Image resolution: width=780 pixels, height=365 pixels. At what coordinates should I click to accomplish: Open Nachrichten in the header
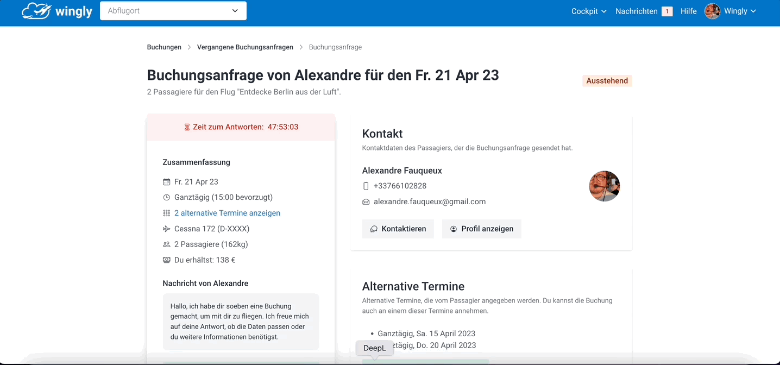[x=636, y=11]
